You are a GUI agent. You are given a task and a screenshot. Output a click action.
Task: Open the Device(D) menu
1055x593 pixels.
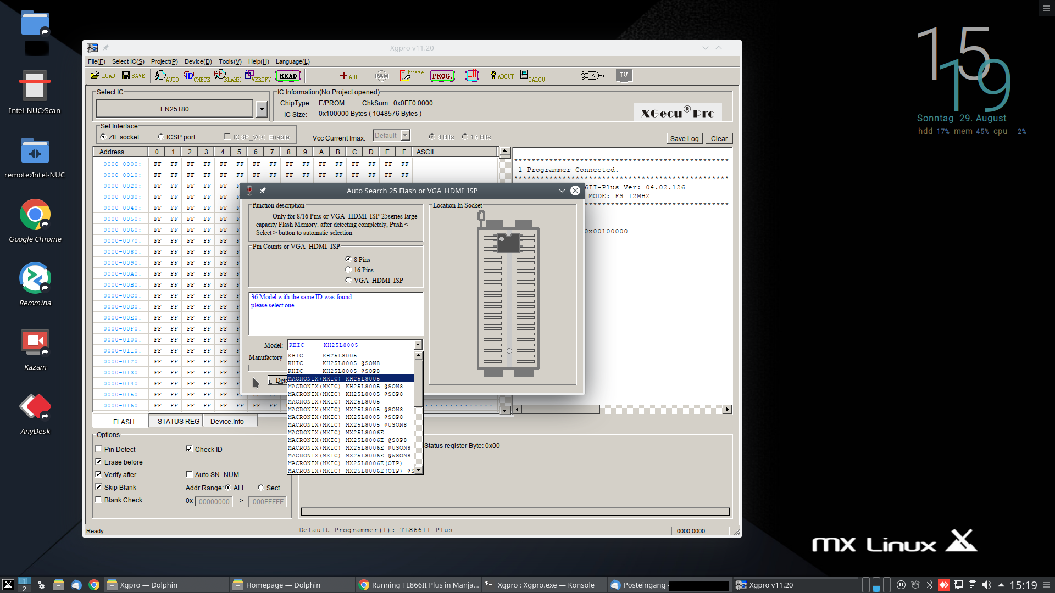pos(198,61)
